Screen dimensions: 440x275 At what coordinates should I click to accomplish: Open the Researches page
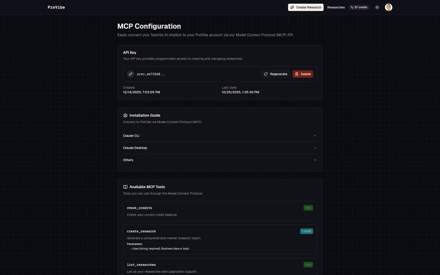click(336, 7)
